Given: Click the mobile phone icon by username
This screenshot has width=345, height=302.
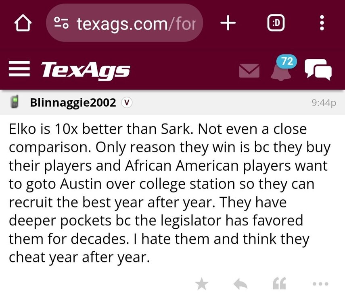Looking at the screenshot, I should click(x=15, y=102).
